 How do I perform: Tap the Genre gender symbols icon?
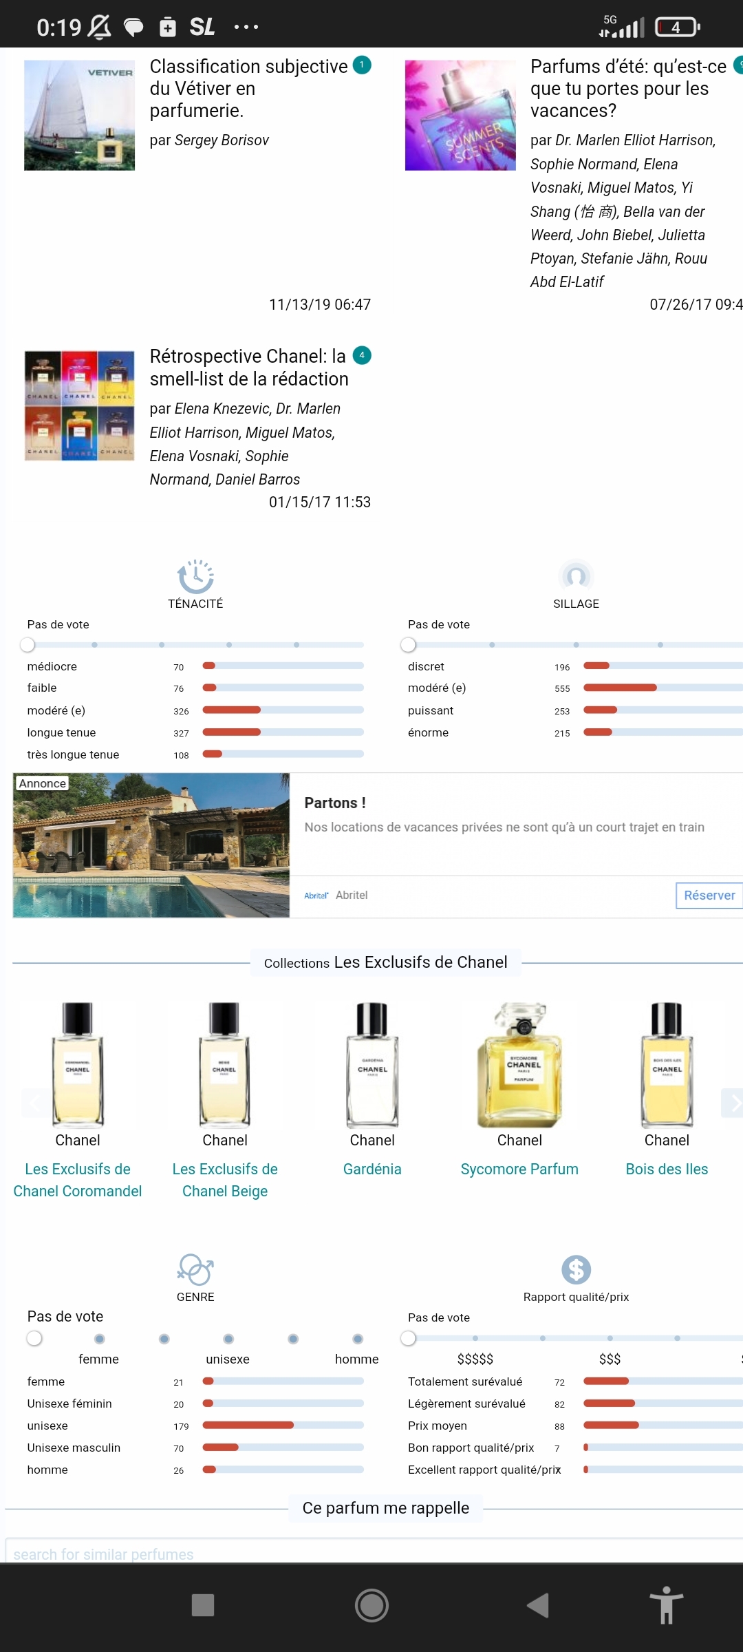pos(195,1269)
